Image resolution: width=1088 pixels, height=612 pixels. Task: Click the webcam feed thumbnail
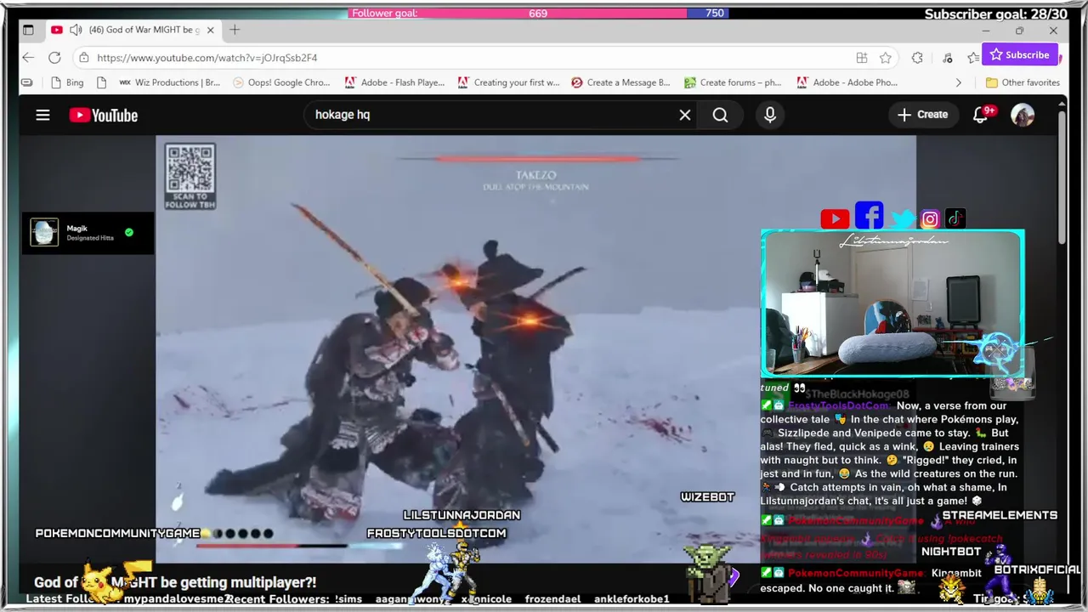coord(892,303)
